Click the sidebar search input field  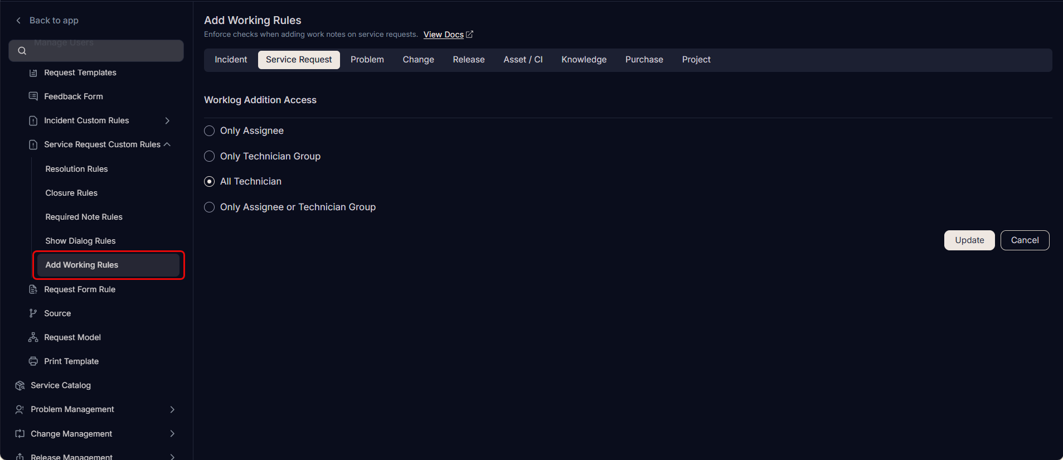point(96,51)
